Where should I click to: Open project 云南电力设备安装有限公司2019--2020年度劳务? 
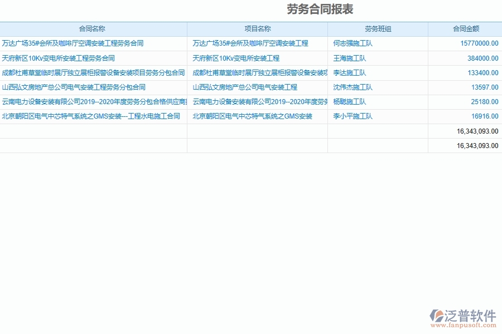[258, 102]
